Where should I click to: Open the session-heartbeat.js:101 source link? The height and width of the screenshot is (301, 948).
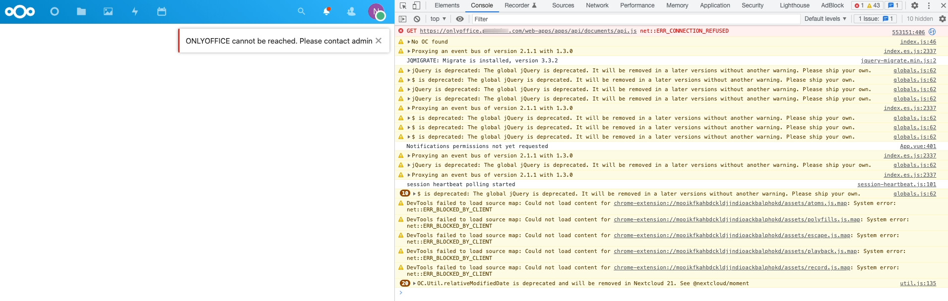tap(897, 185)
